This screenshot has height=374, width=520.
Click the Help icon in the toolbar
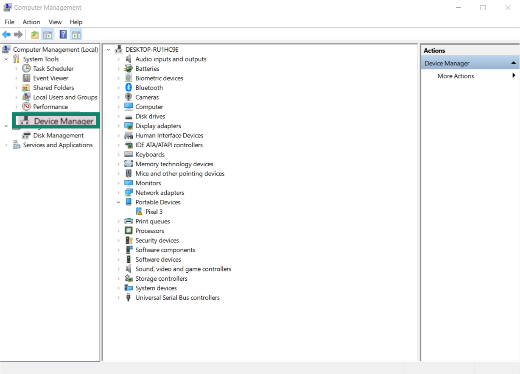[63, 34]
